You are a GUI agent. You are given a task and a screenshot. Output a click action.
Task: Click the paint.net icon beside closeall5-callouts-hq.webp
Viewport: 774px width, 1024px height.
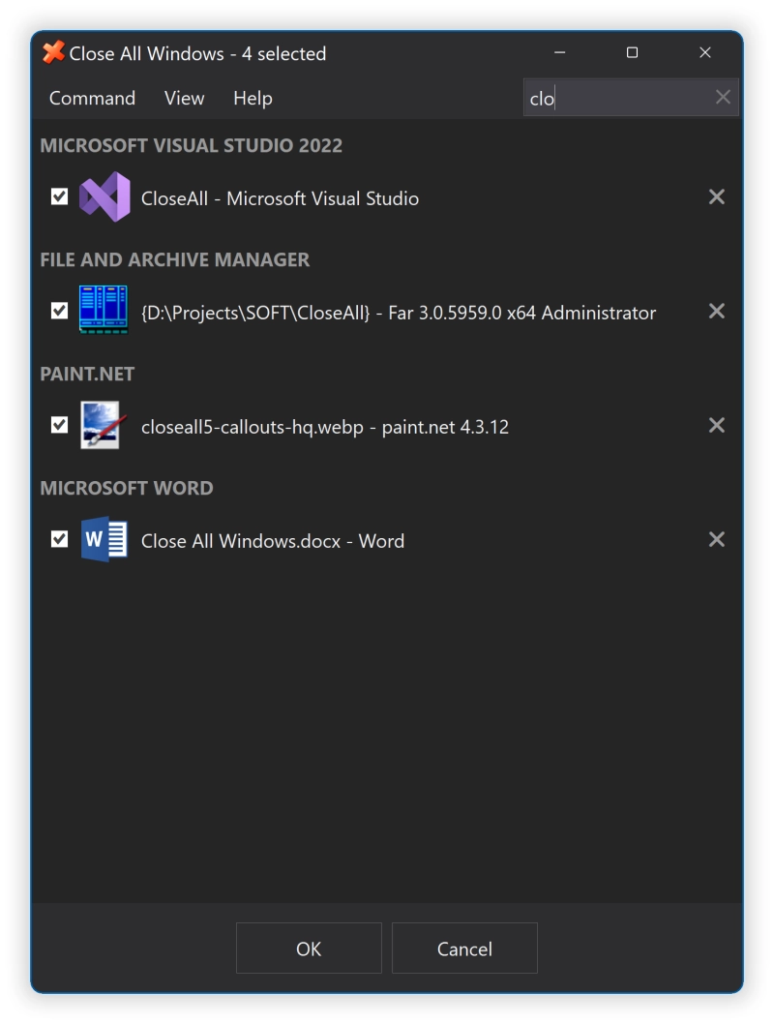[x=104, y=425]
